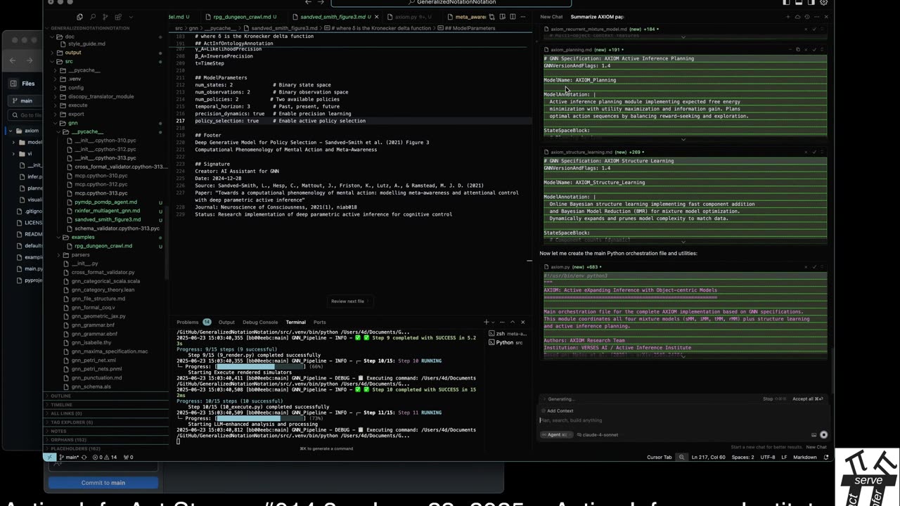This screenshot has width=900, height=506.
Task: Open gnn_petri_net.xml file
Action: pos(93,360)
